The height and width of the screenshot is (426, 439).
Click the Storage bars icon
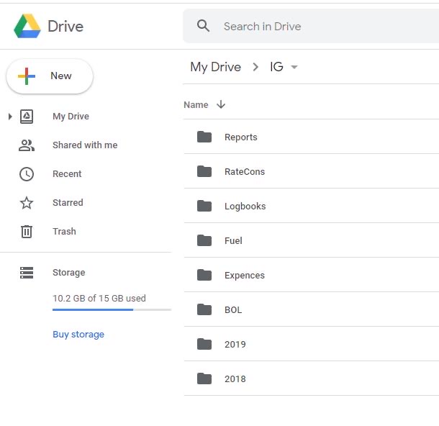click(27, 273)
